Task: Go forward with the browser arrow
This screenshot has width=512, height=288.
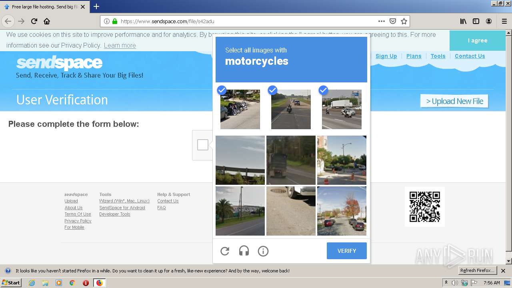Action: pyautogui.click(x=21, y=21)
